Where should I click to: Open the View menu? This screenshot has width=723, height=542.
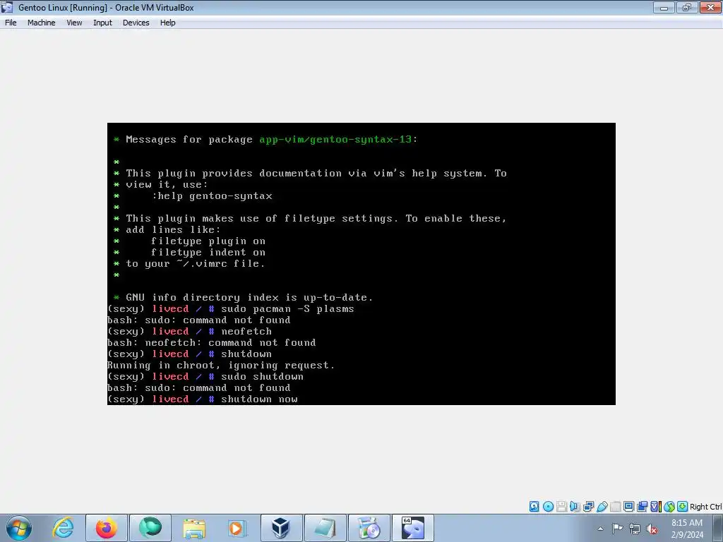click(74, 23)
